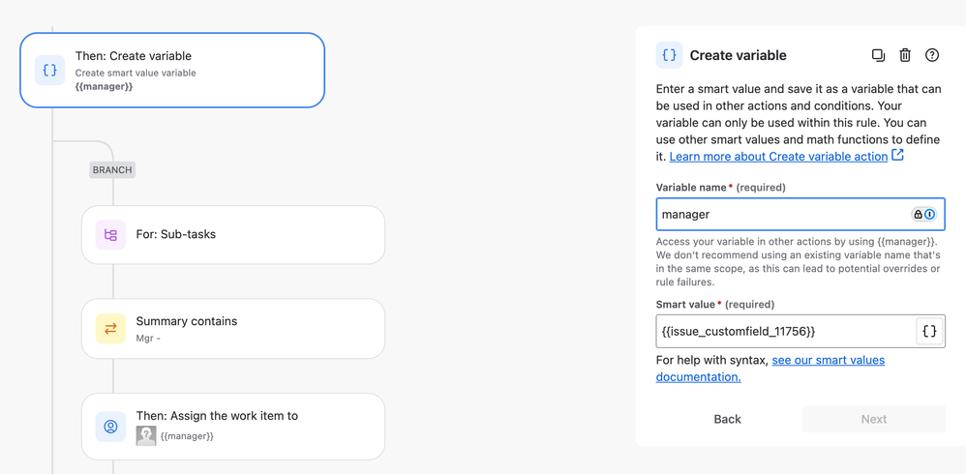The image size is (966, 474).
Task: Select the Then: Create variable node
Action: tap(172, 71)
